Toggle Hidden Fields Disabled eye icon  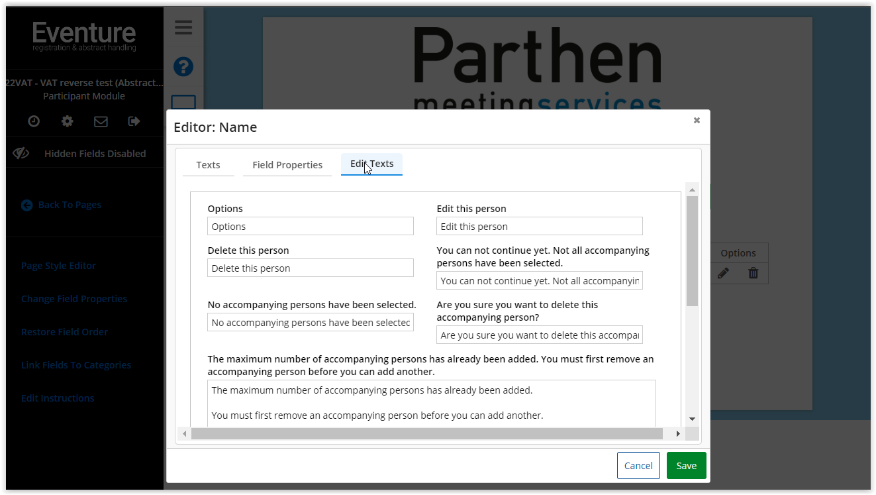(x=21, y=153)
